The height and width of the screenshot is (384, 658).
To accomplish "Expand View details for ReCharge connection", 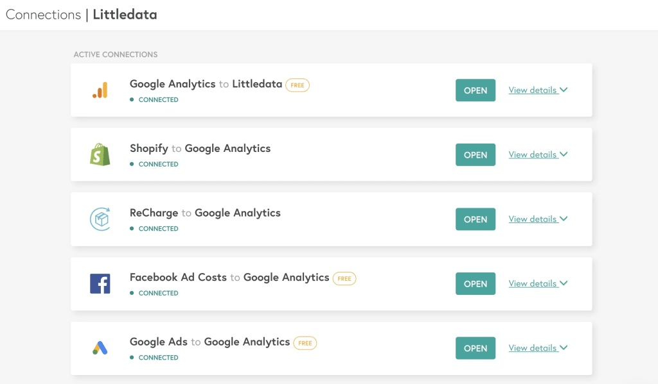I will [x=538, y=219].
